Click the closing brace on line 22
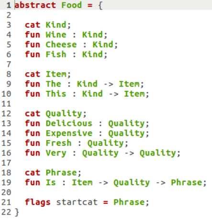 coord(17,212)
